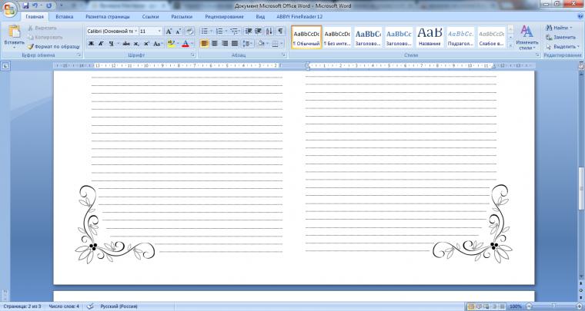Save document via quick access floppy icon
The height and width of the screenshot is (311, 585).
[25, 5]
